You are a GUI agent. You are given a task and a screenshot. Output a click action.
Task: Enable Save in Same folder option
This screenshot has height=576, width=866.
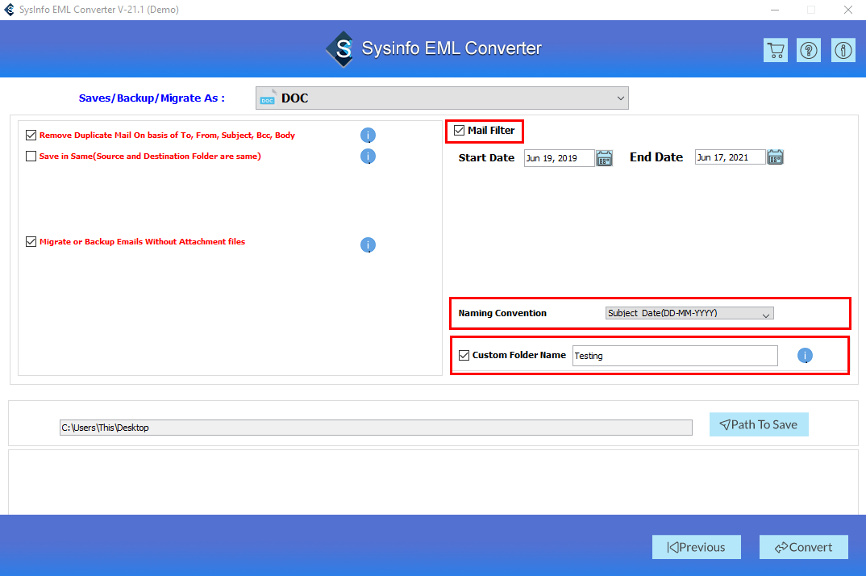(x=31, y=155)
